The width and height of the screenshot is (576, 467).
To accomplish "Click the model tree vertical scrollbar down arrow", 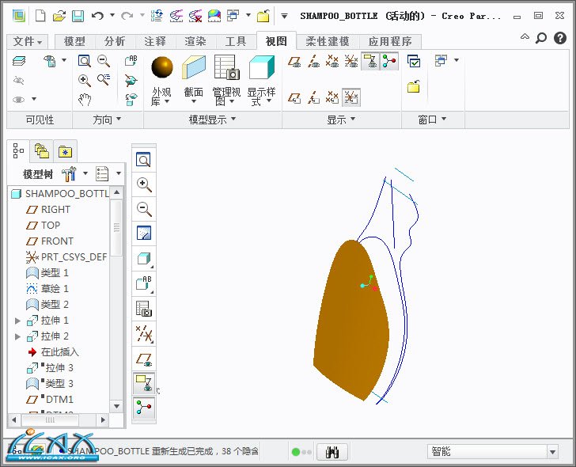I will pos(116,406).
